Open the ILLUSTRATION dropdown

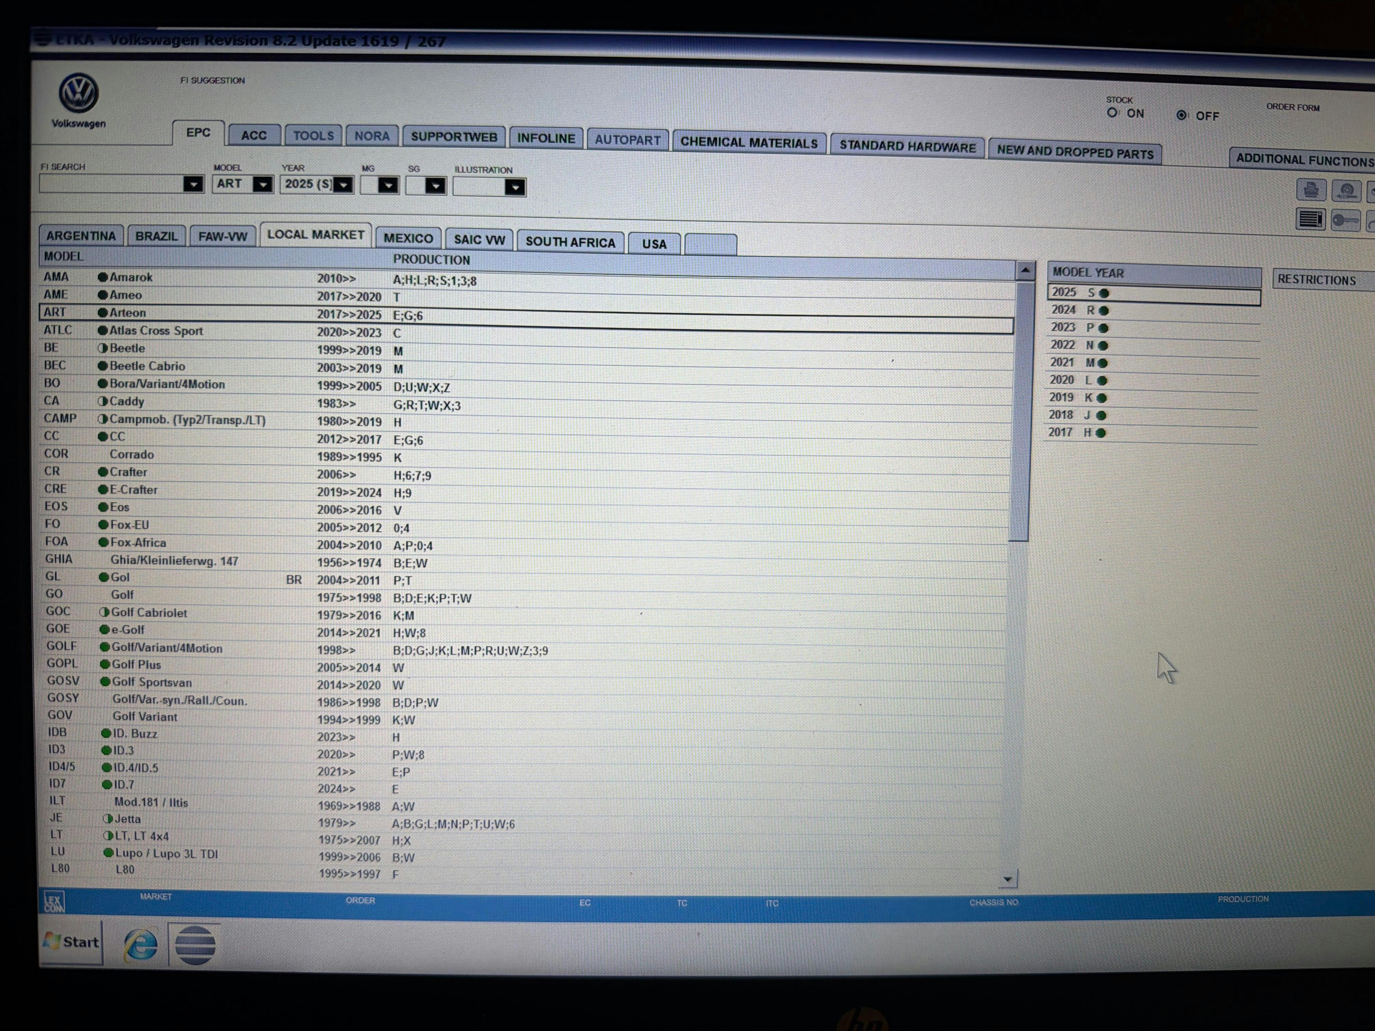[x=515, y=187]
